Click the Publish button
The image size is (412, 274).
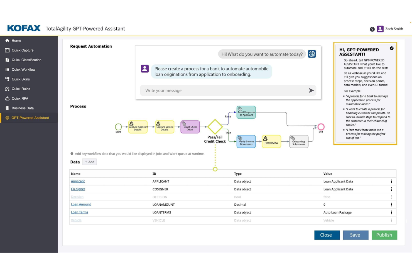tap(384, 235)
